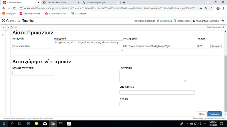Reload the current page
227x127 pixels.
tap(14, 9)
